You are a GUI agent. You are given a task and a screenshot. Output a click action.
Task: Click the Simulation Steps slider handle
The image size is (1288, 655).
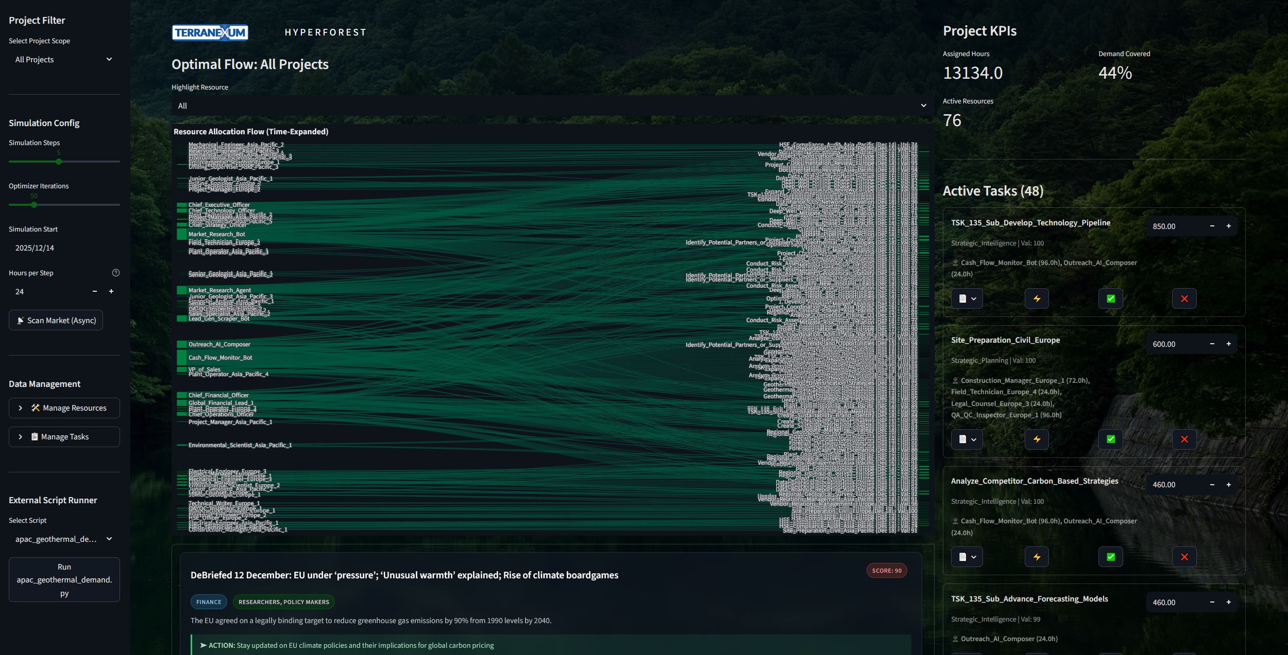(59, 162)
